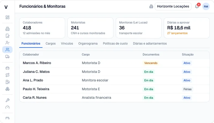Click the Cargo column header
214x123 pixels.
click(x=86, y=54)
